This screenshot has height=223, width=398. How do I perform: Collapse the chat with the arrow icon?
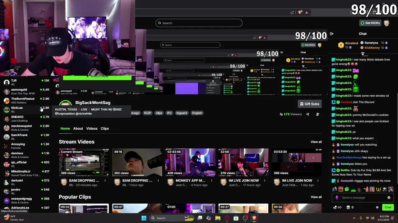coord(331,34)
